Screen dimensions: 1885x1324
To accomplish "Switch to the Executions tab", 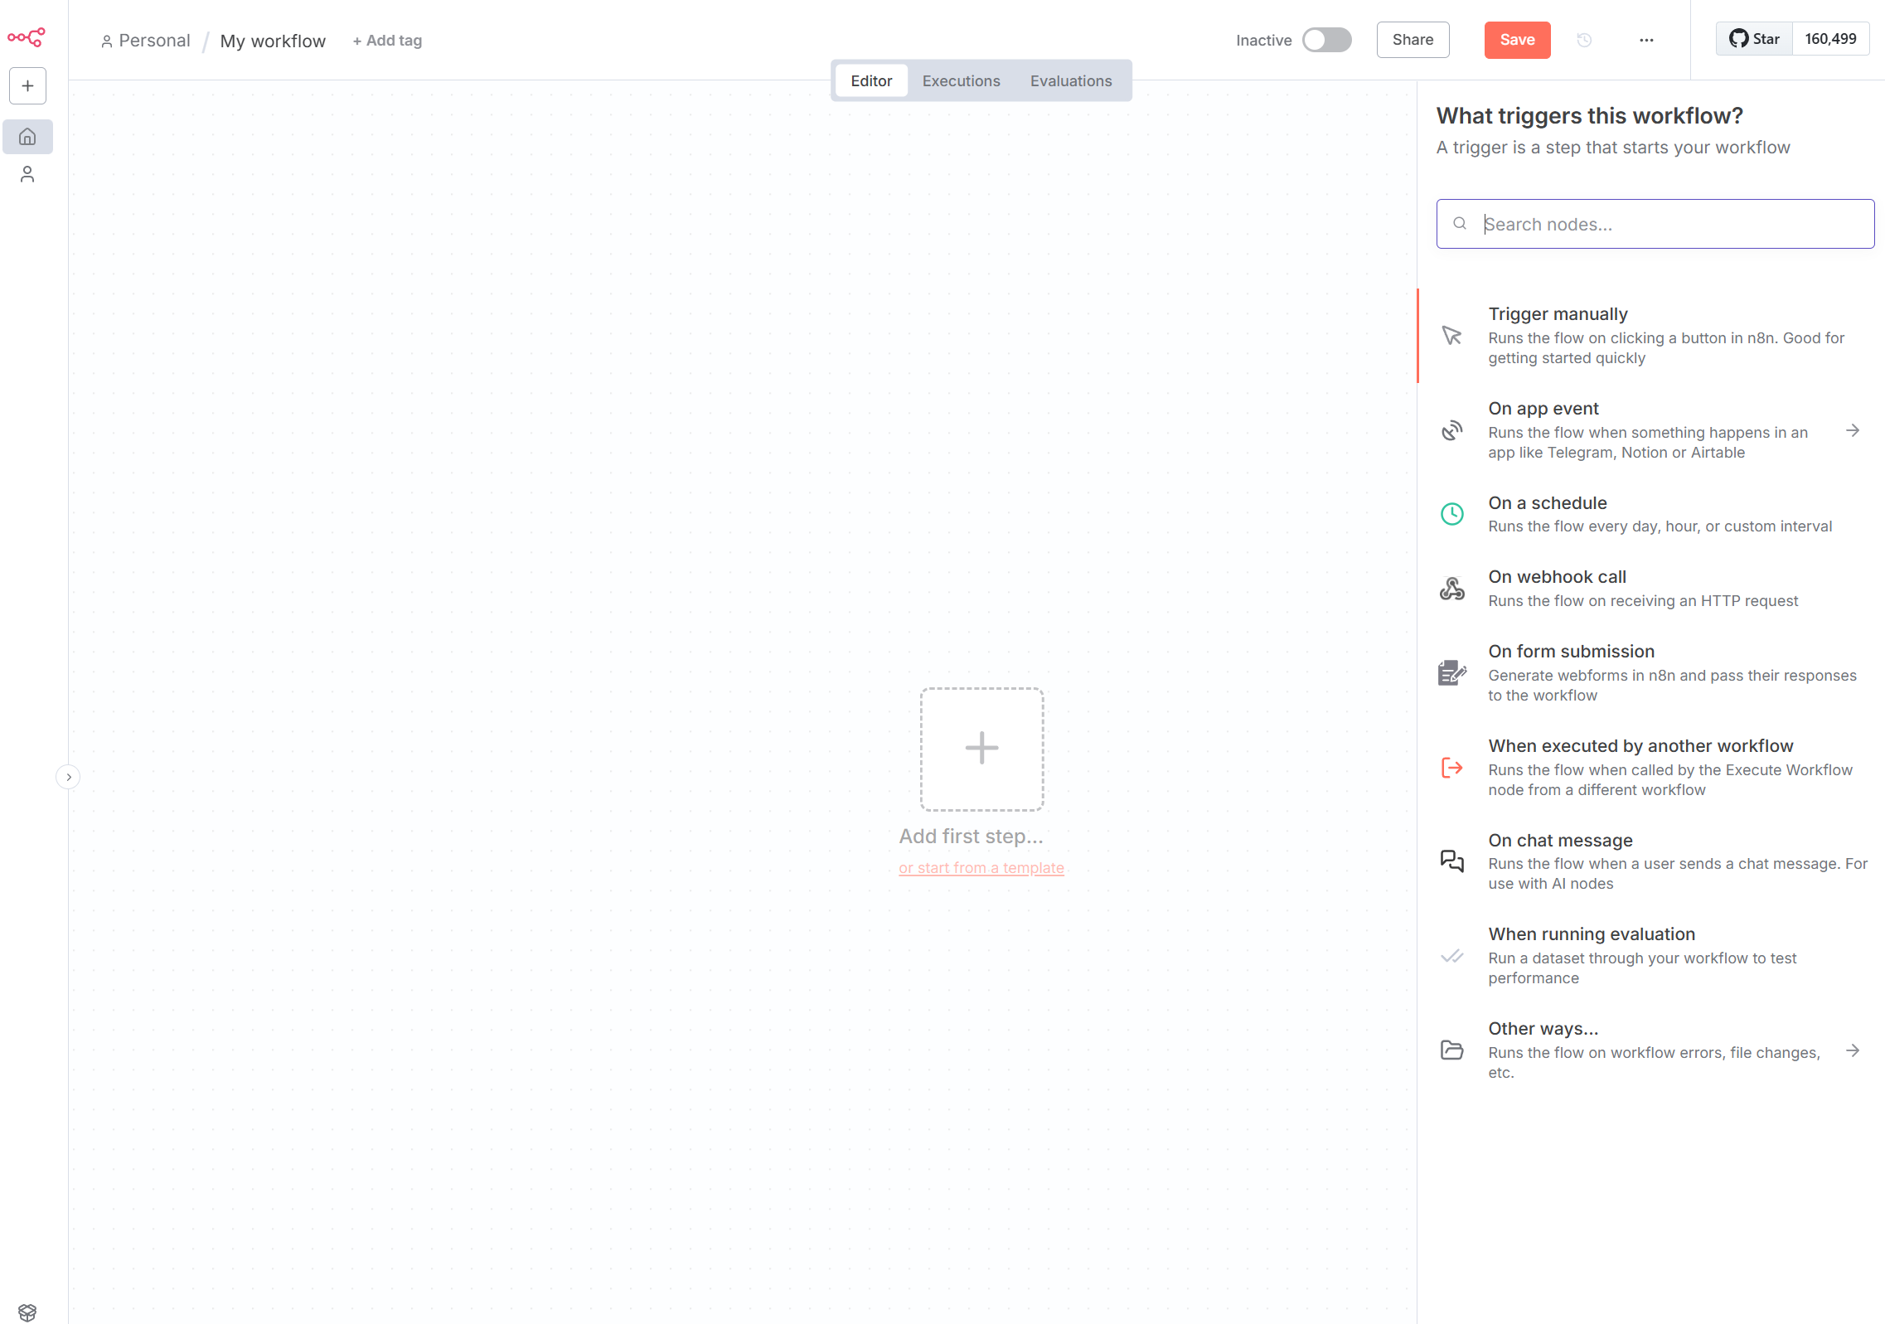I will tap(961, 80).
